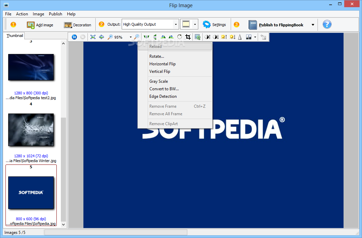Switch to the Thumbnail tab
This screenshot has height=238, width=362.
[x=15, y=36]
